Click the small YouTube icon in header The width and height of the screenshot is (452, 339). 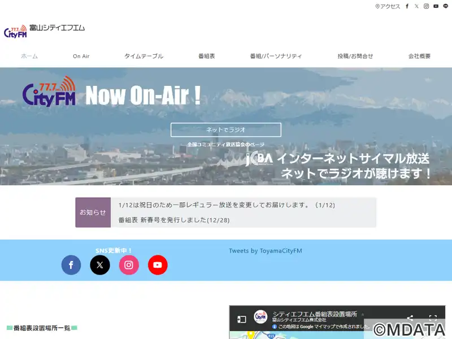click(436, 6)
